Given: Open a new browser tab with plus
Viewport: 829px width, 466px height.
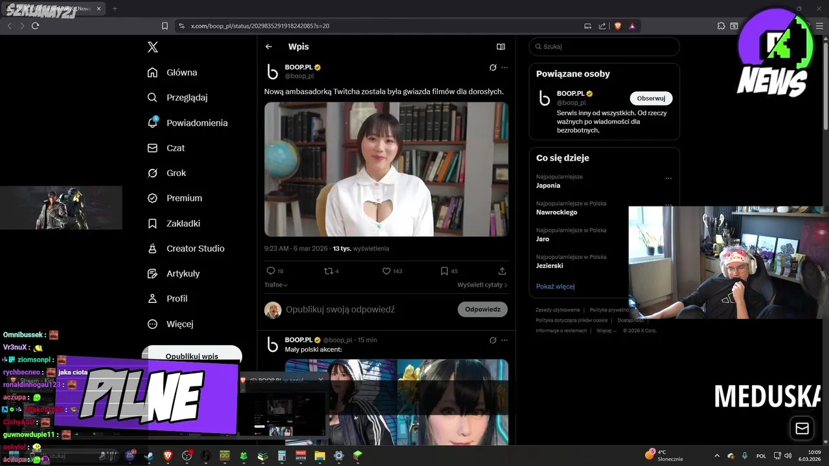Looking at the screenshot, I should [x=115, y=8].
